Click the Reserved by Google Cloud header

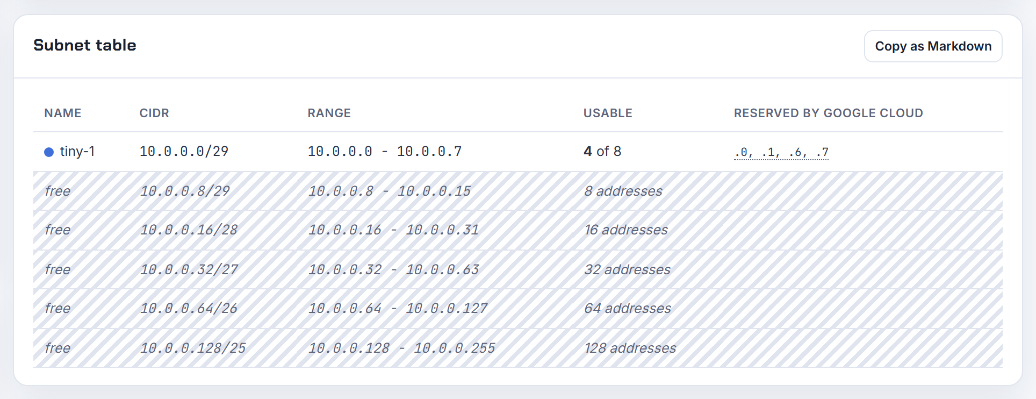point(829,113)
